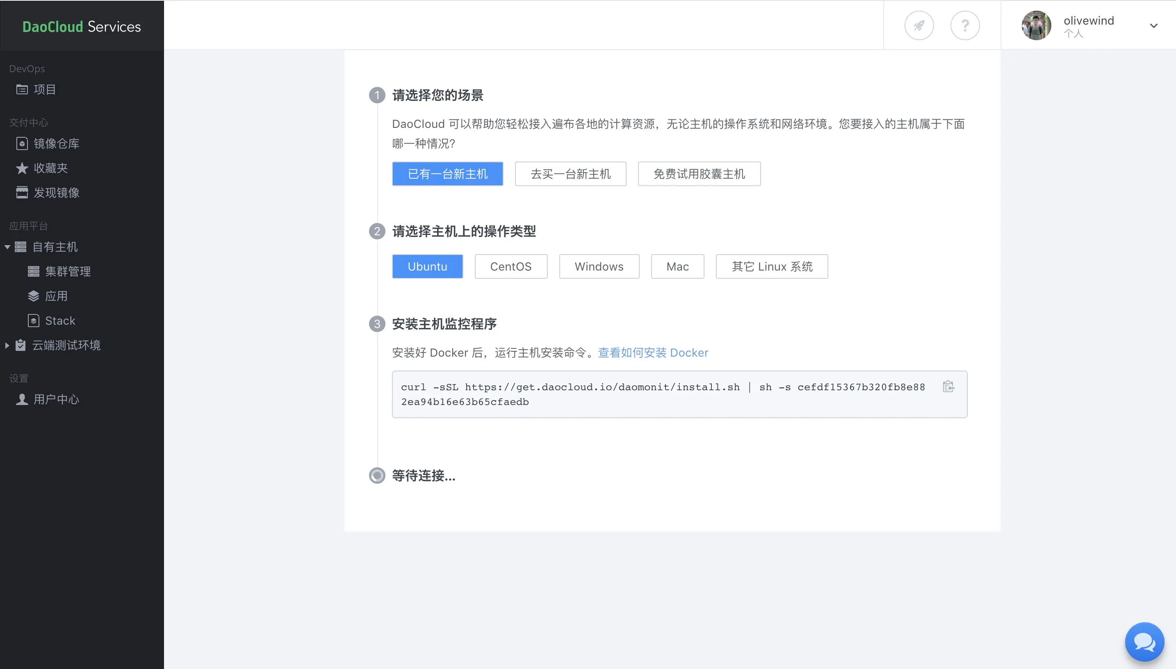Image resolution: width=1176 pixels, height=669 pixels.
Task: Select CentOS operating system
Action: [511, 266]
